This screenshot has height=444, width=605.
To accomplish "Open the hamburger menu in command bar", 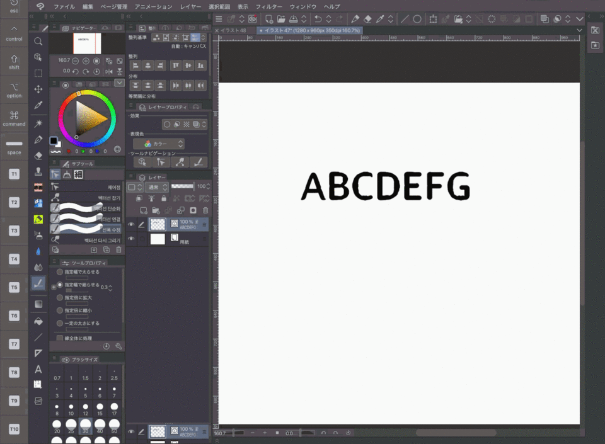I will 219,19.
